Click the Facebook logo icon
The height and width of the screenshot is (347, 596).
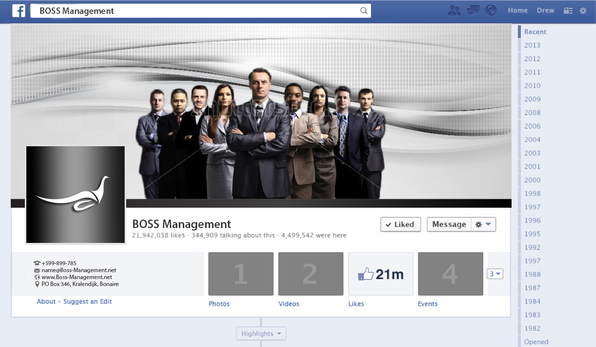click(x=18, y=10)
